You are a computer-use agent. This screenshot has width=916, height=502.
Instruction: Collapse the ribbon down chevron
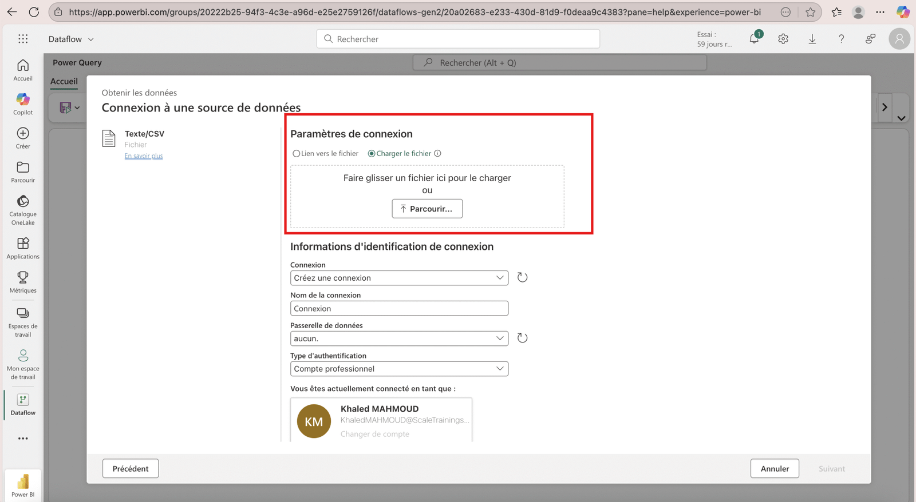(901, 118)
